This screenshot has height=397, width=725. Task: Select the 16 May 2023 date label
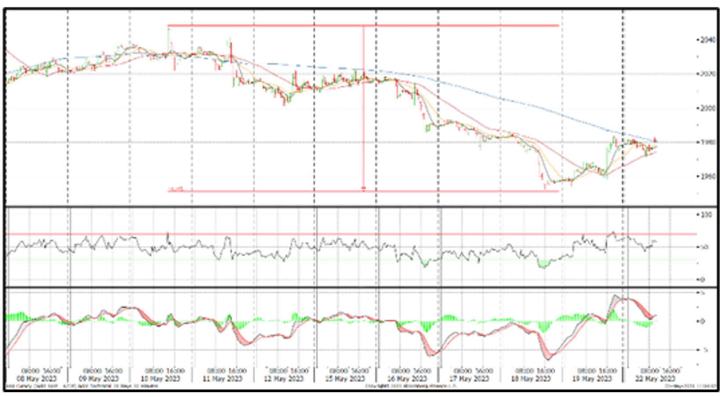407,379
